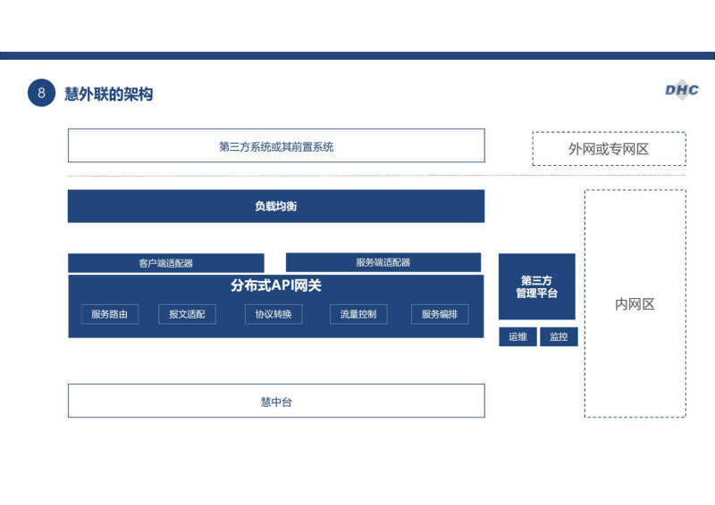Click the 负载均衡 bar
Image resolution: width=715 pixels, height=505 pixels.
pos(276,206)
